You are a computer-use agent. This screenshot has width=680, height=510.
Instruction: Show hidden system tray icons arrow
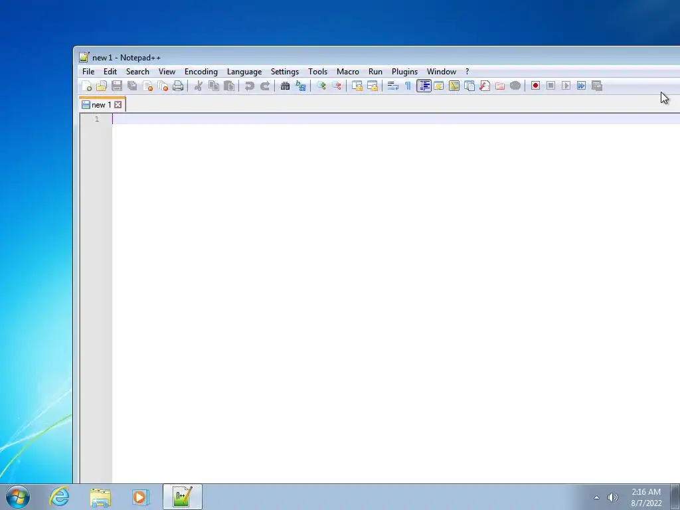point(597,497)
